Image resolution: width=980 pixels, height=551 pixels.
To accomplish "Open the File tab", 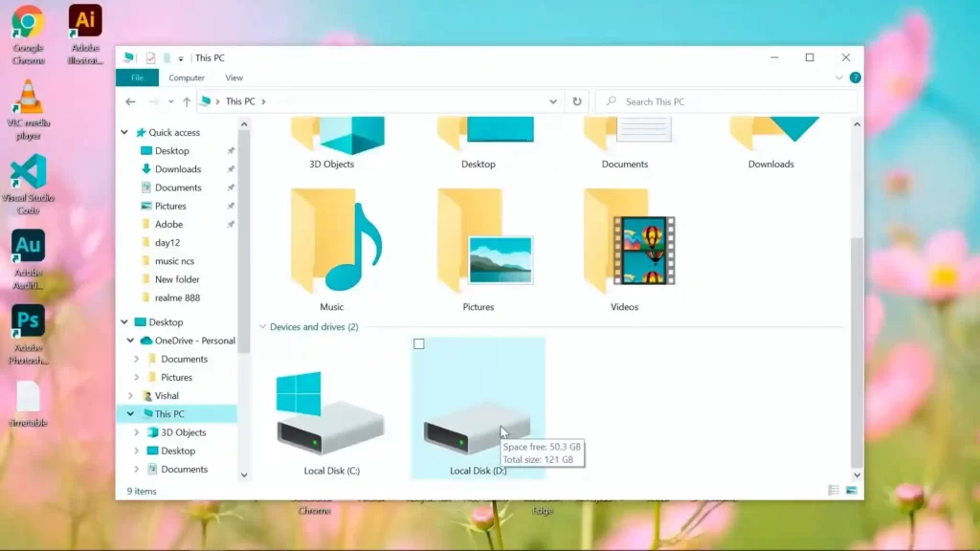I will [137, 77].
